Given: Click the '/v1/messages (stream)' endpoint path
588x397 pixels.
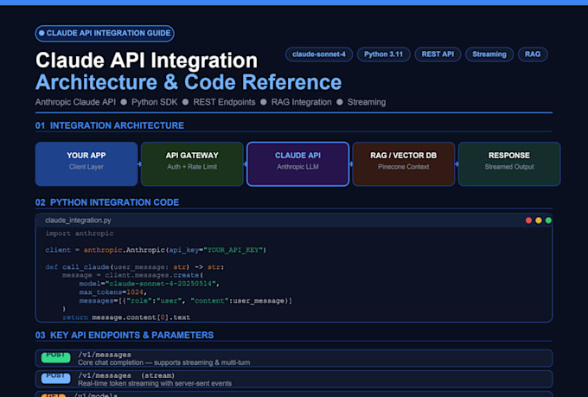Looking at the screenshot, I should point(126,375).
